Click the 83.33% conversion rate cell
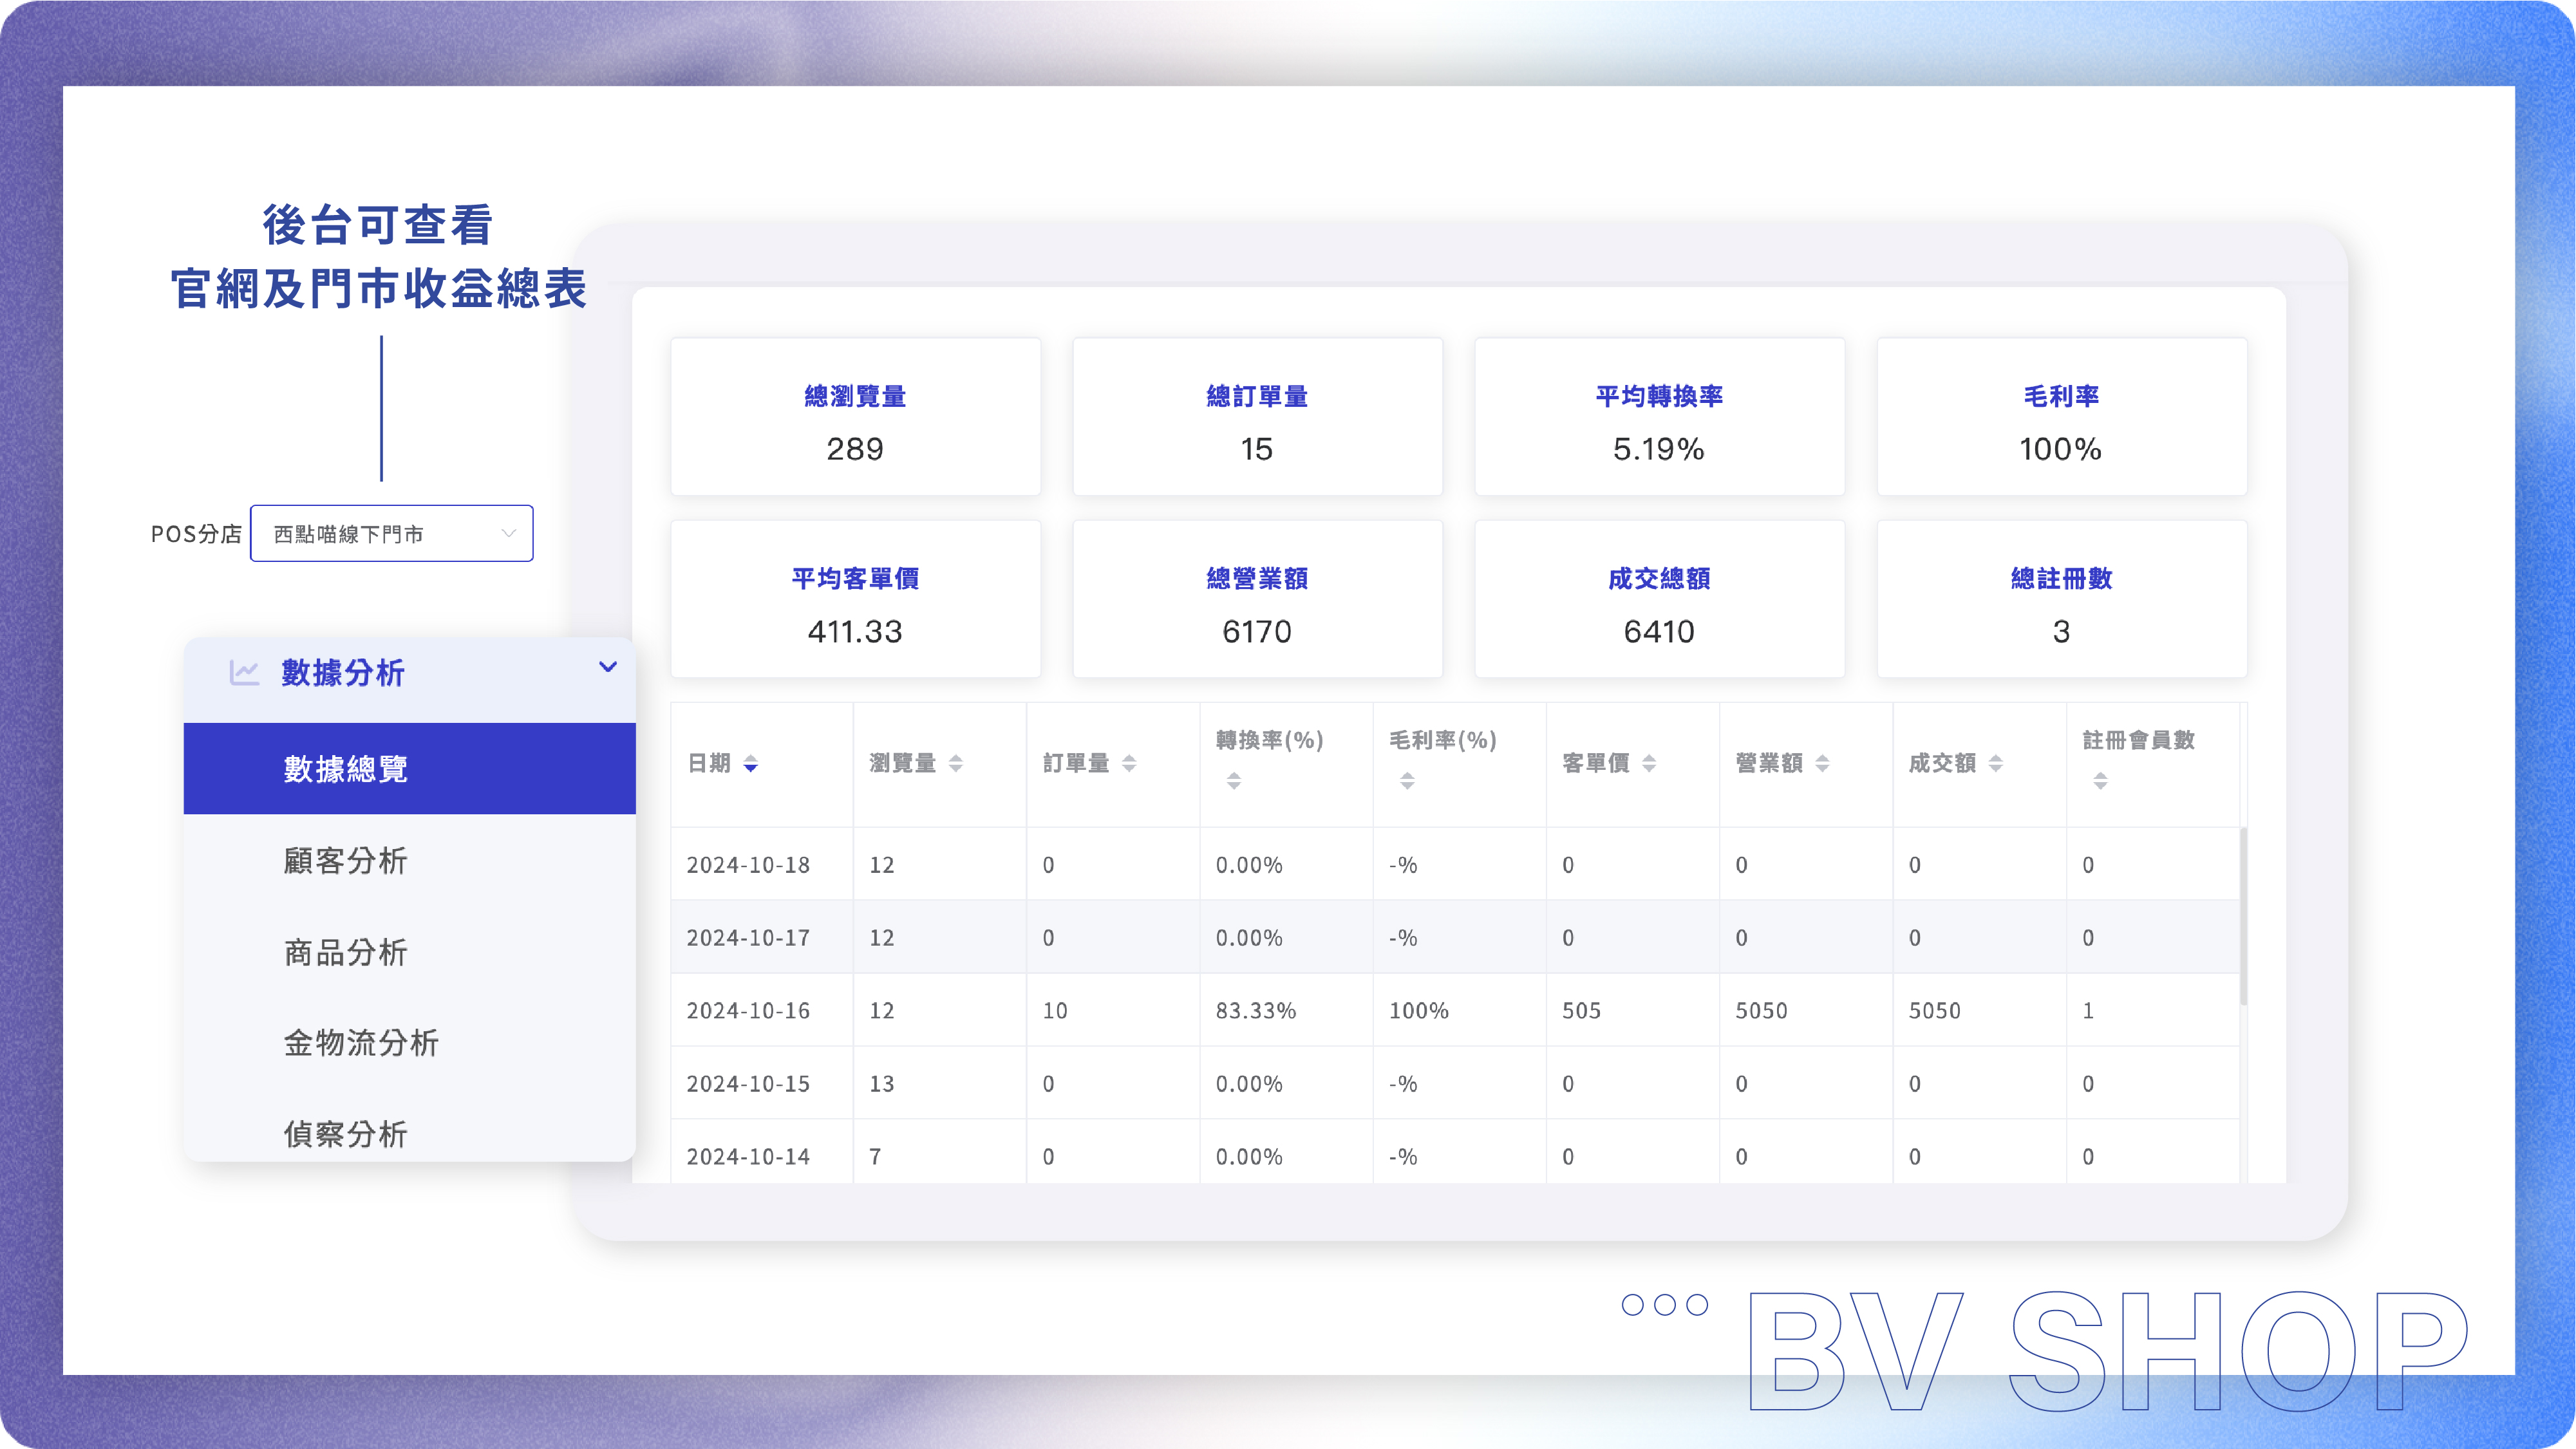 point(1286,1010)
